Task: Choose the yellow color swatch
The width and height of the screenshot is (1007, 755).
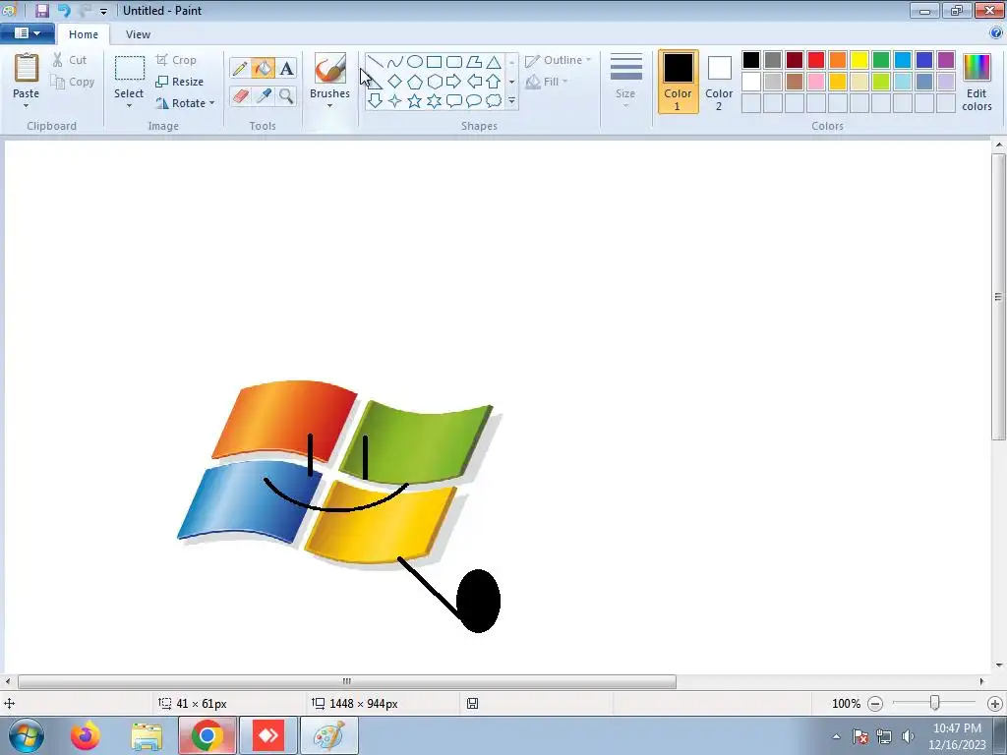Action: pos(859,60)
